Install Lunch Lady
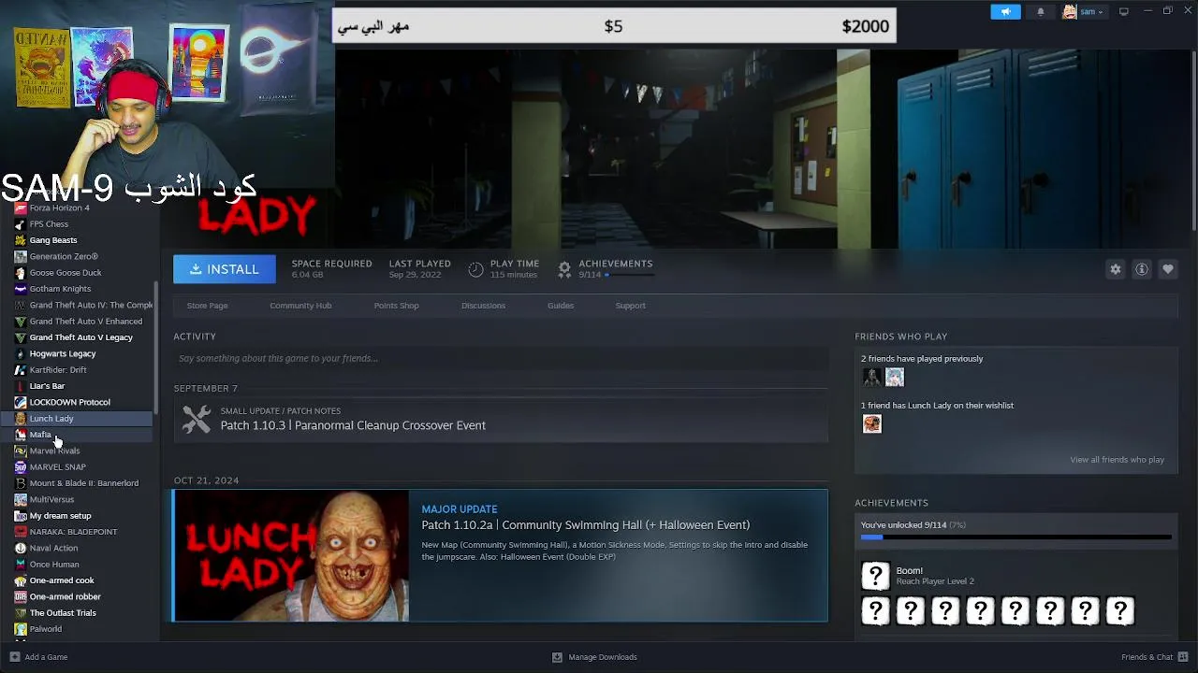This screenshot has width=1198, height=673. (x=225, y=269)
